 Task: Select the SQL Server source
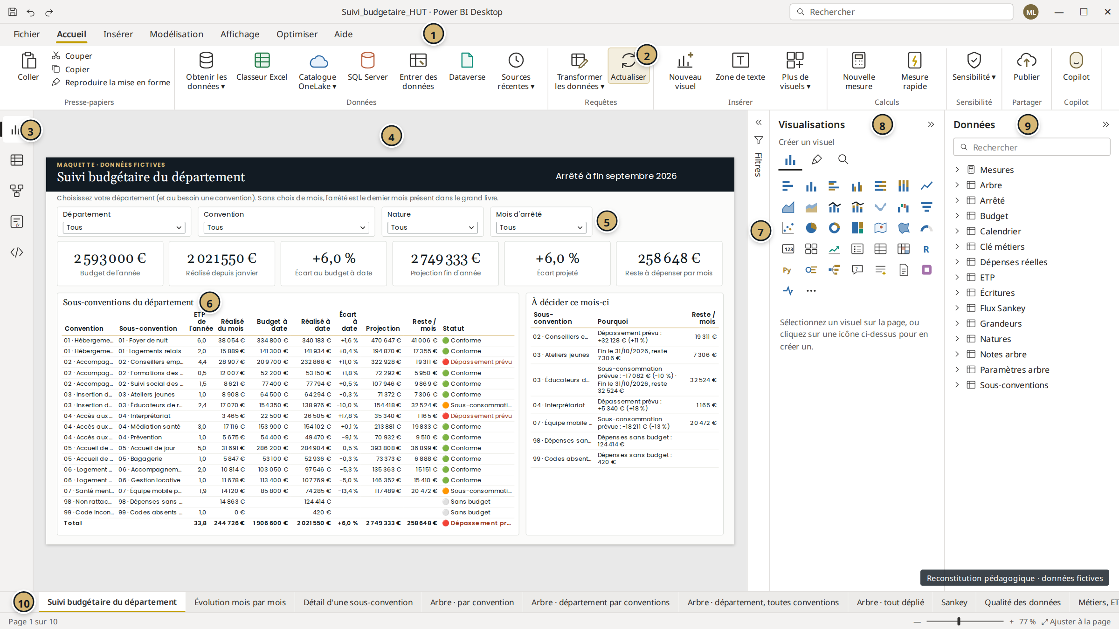(367, 67)
